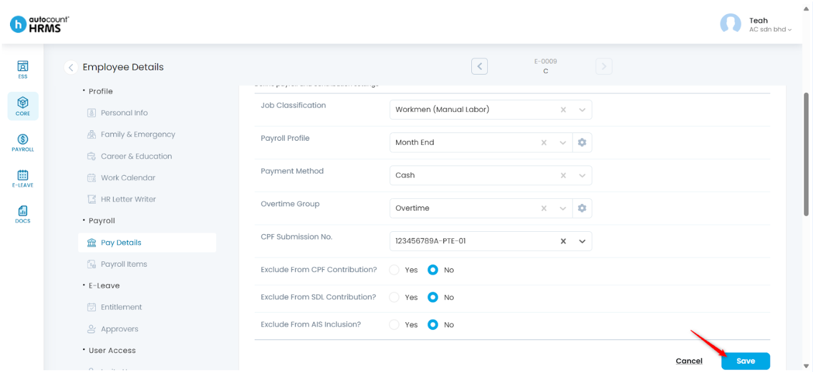Go back from Employee Details
This screenshot has height=372, width=813.
point(70,67)
